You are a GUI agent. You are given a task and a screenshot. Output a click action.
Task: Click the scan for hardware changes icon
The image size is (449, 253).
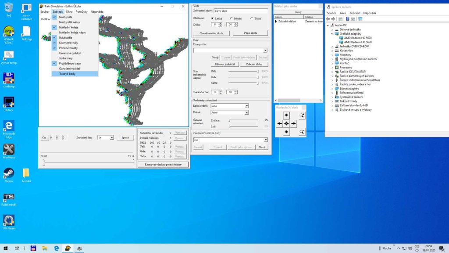pos(360,19)
